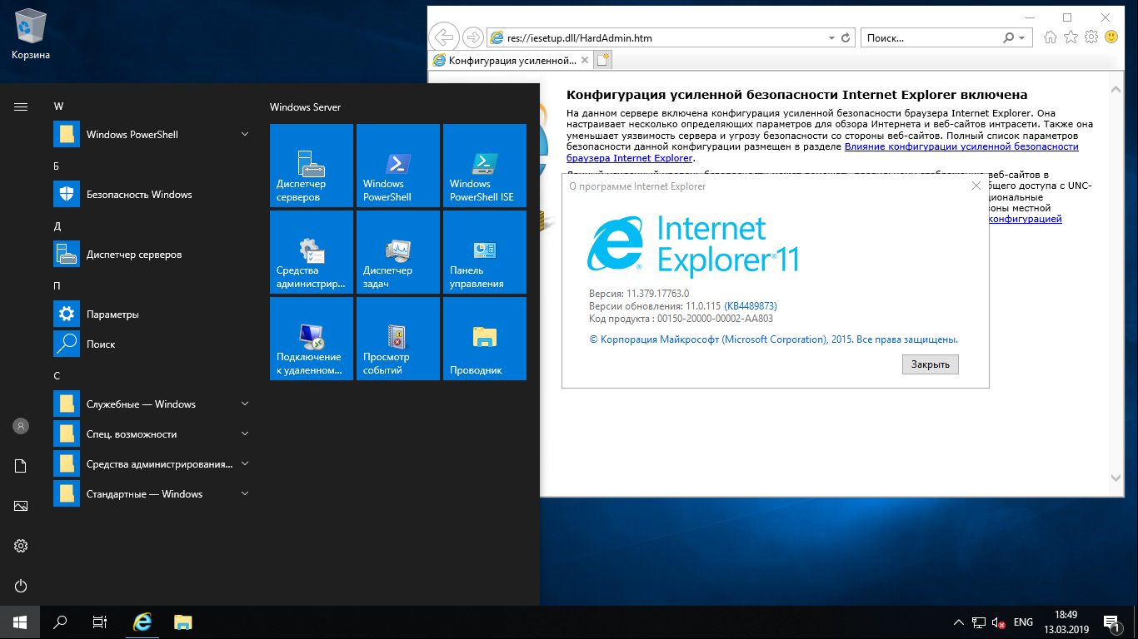
Task: Click the letter Б section header
Action: tap(57, 166)
